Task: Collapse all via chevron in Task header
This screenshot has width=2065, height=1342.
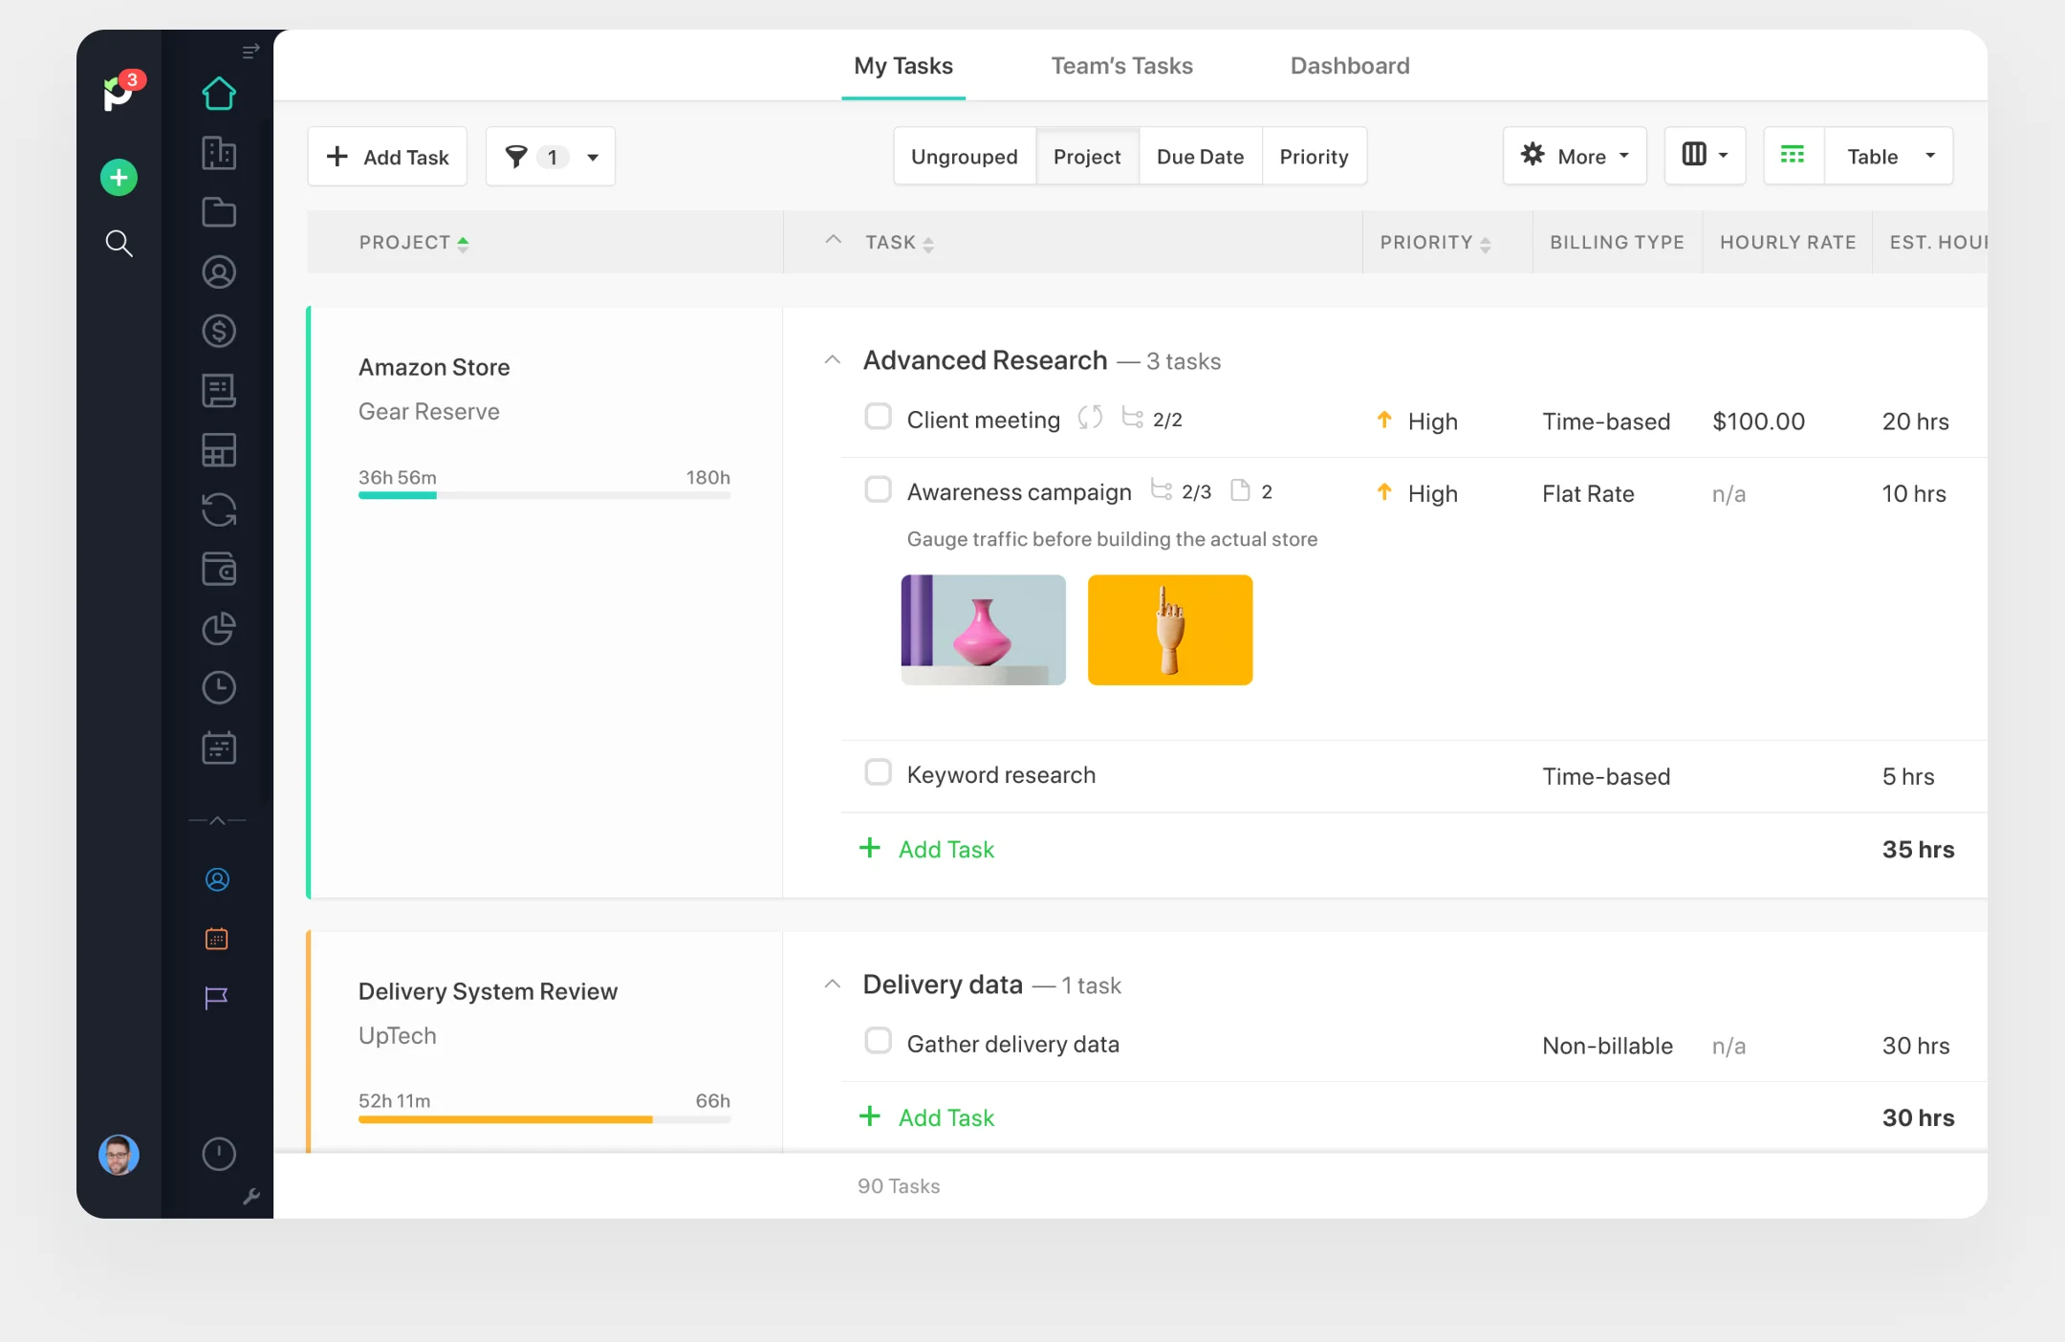Action: (x=834, y=241)
